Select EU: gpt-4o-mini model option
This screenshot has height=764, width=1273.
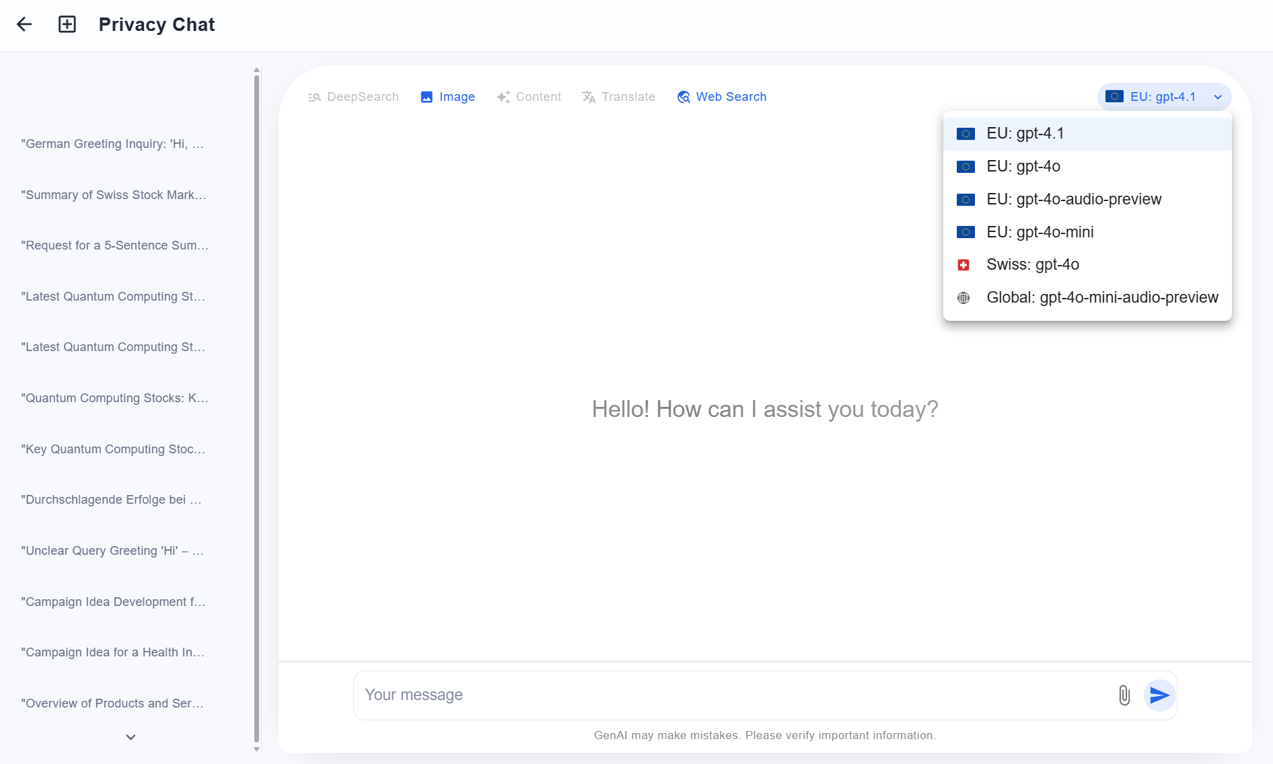point(1040,232)
